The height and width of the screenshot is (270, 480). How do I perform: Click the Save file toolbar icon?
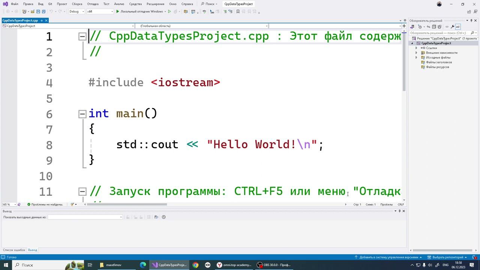38,12
